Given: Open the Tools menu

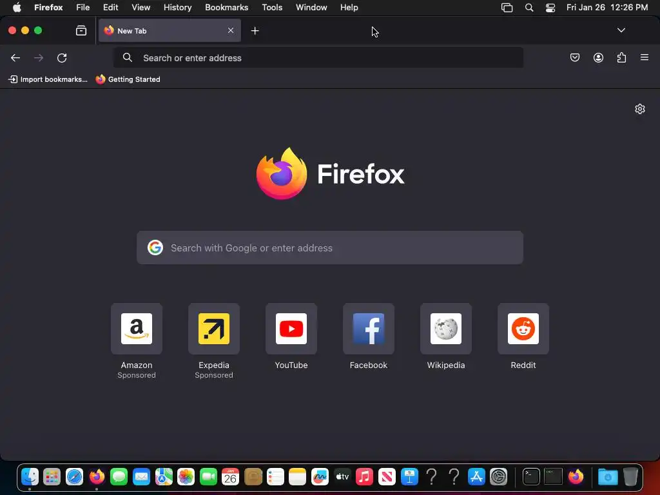Looking at the screenshot, I should point(272,8).
